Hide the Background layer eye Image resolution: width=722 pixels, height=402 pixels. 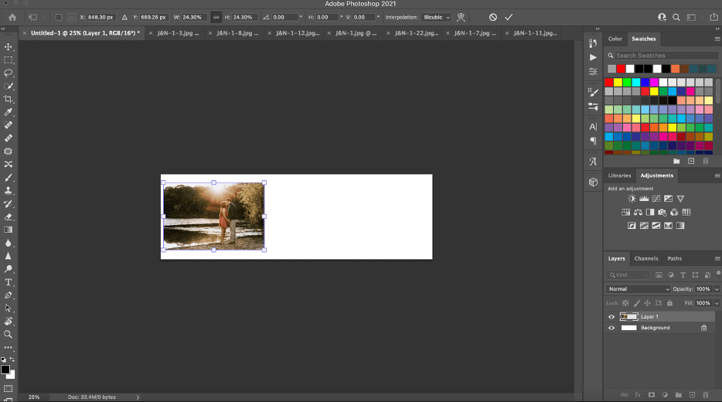(611, 328)
